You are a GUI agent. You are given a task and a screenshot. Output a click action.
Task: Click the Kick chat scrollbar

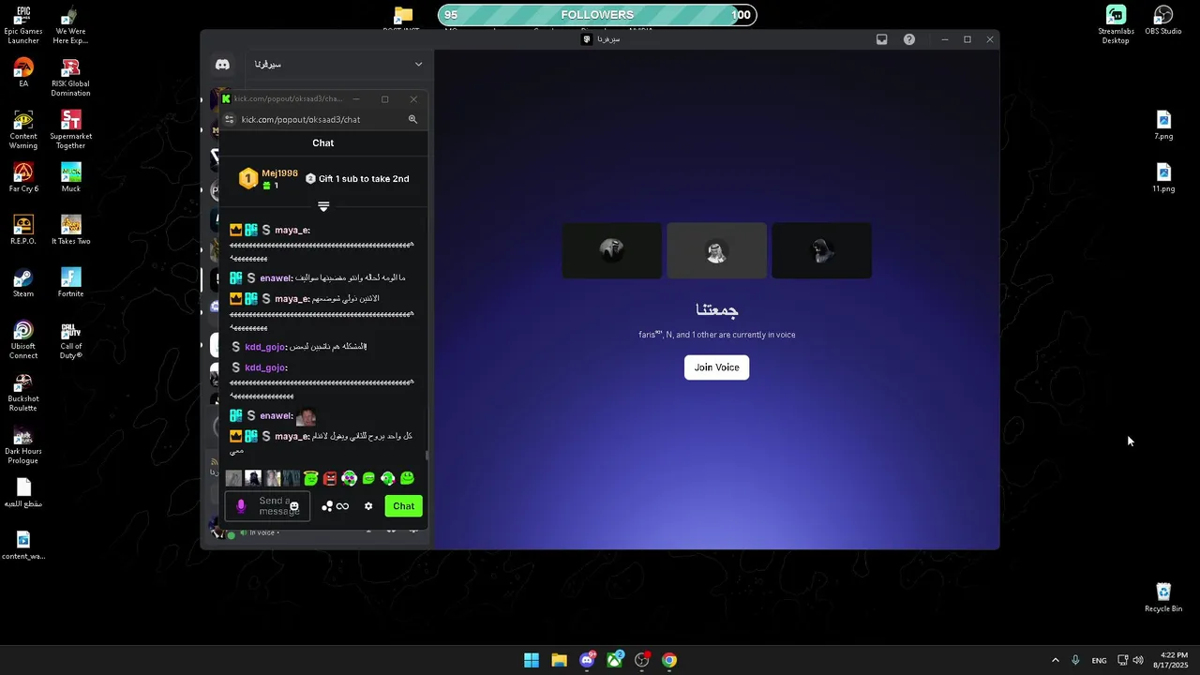pyautogui.click(x=427, y=456)
